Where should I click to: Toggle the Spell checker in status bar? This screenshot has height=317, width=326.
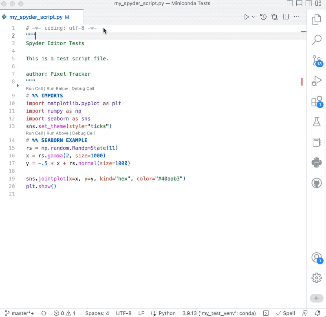286,313
